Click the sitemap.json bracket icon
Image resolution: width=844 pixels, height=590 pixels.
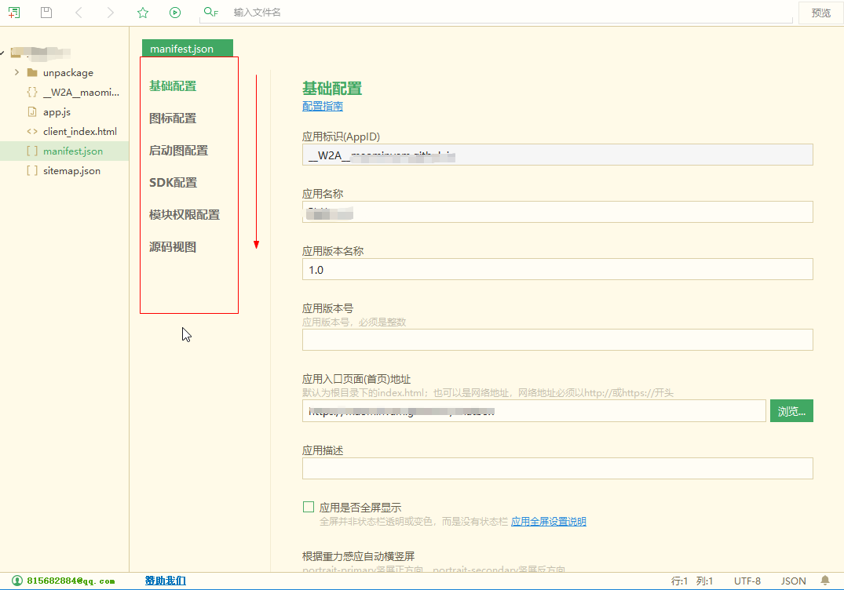coord(32,170)
